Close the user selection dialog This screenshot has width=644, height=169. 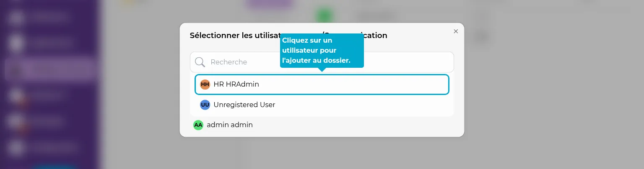coord(456,31)
